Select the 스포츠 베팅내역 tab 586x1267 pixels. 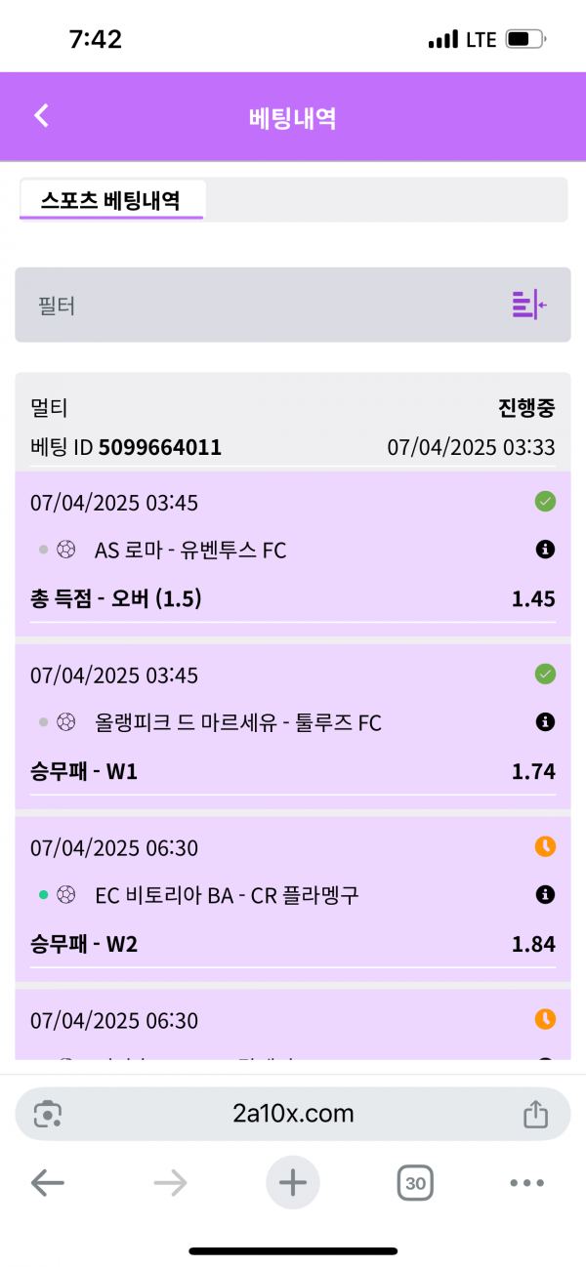coord(110,200)
